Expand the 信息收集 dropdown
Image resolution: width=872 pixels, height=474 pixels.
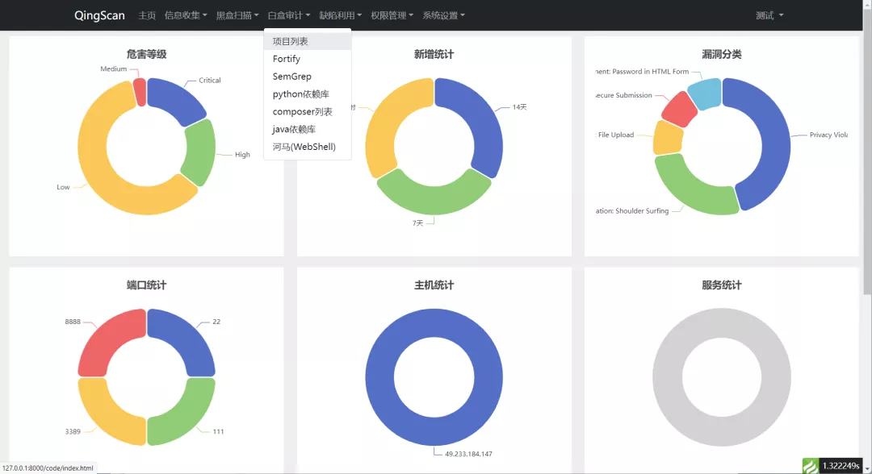[x=182, y=15]
